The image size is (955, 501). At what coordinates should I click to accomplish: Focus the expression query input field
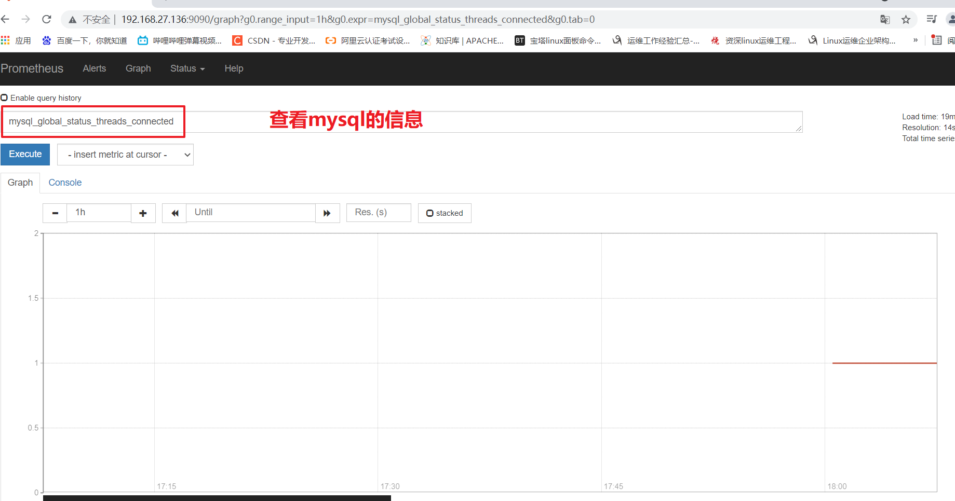click(x=402, y=121)
